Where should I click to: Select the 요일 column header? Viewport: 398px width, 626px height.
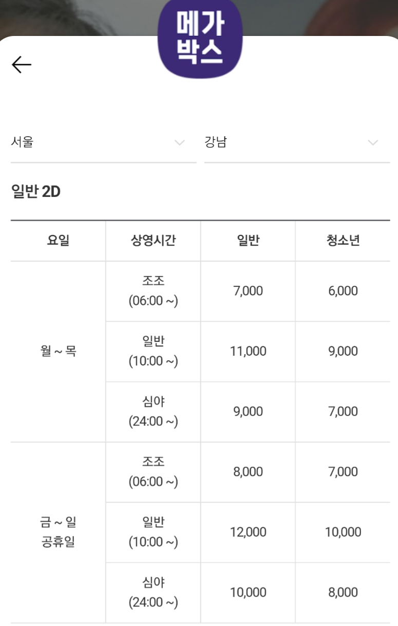tap(58, 241)
